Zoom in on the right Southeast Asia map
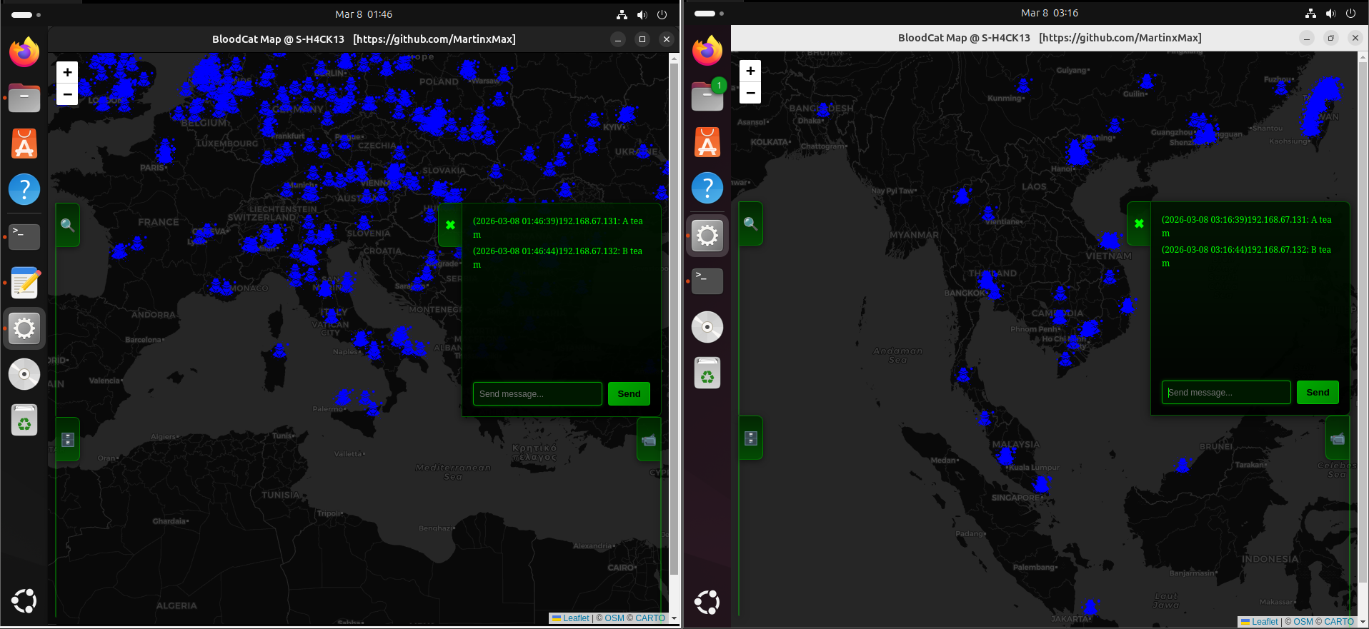The width and height of the screenshot is (1369, 629). (750, 71)
